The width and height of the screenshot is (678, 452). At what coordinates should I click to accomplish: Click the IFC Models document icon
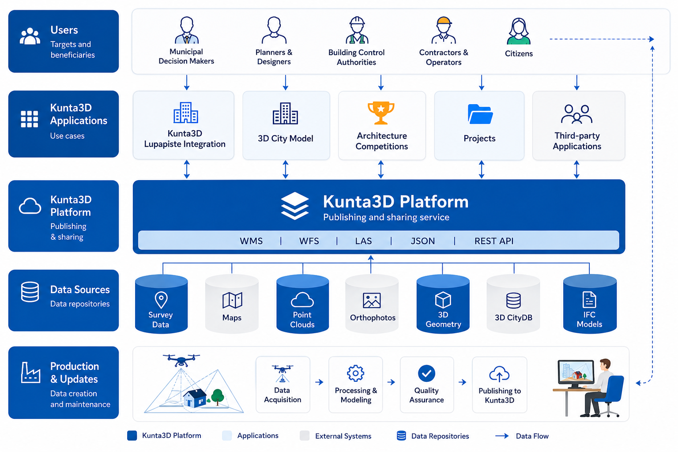(589, 300)
